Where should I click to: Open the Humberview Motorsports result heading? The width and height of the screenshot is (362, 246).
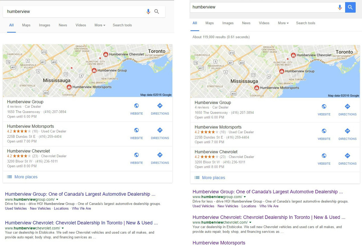tap(219, 243)
